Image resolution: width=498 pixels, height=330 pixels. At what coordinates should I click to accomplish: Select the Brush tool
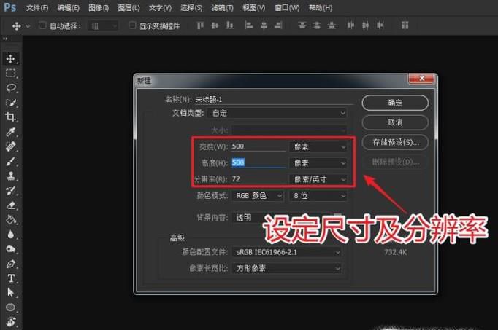[11, 161]
